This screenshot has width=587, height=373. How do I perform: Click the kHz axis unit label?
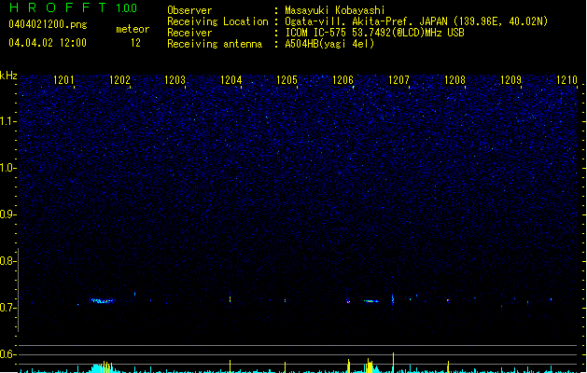pyautogui.click(x=8, y=76)
